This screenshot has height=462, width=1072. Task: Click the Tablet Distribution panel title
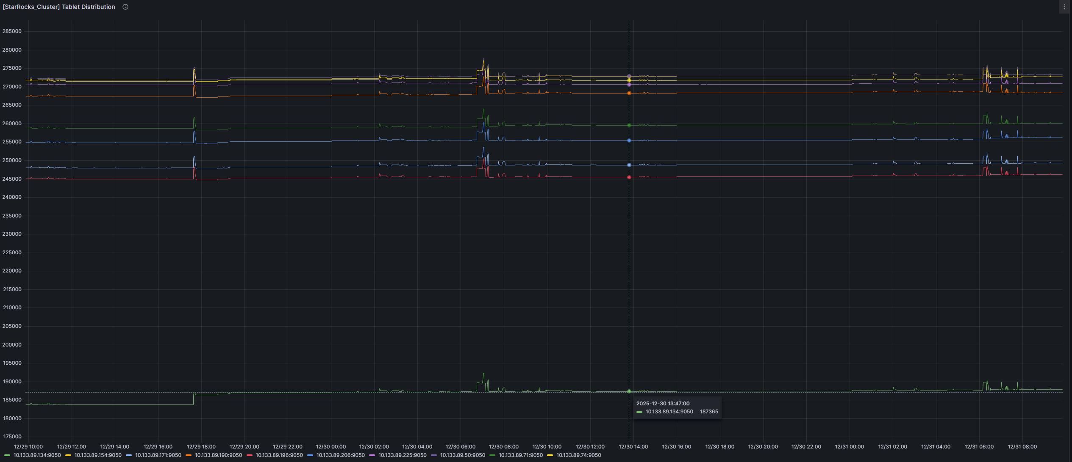pos(59,7)
